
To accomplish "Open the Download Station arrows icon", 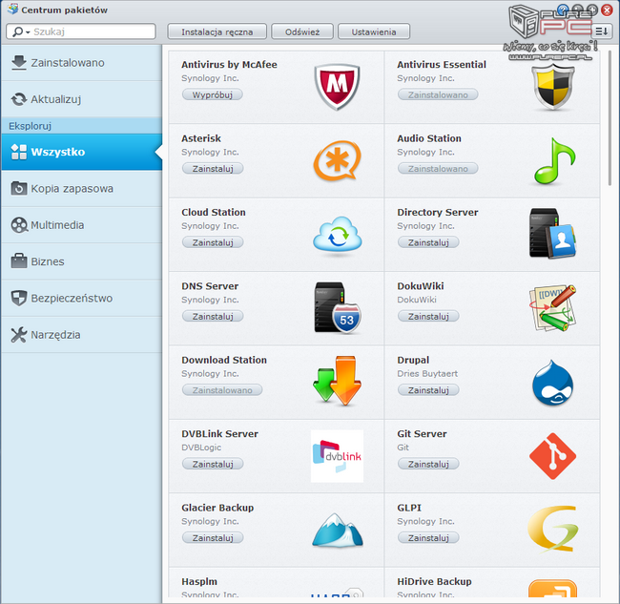I will (x=337, y=381).
